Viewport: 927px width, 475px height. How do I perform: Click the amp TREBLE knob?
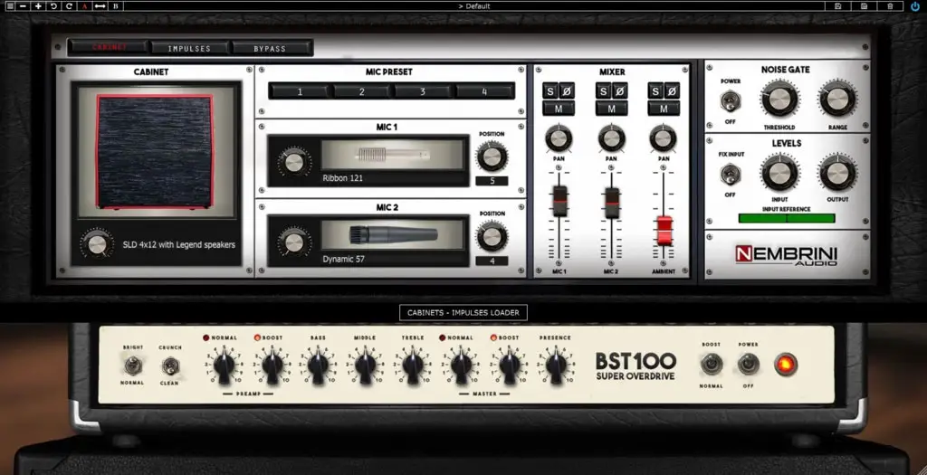(413, 364)
